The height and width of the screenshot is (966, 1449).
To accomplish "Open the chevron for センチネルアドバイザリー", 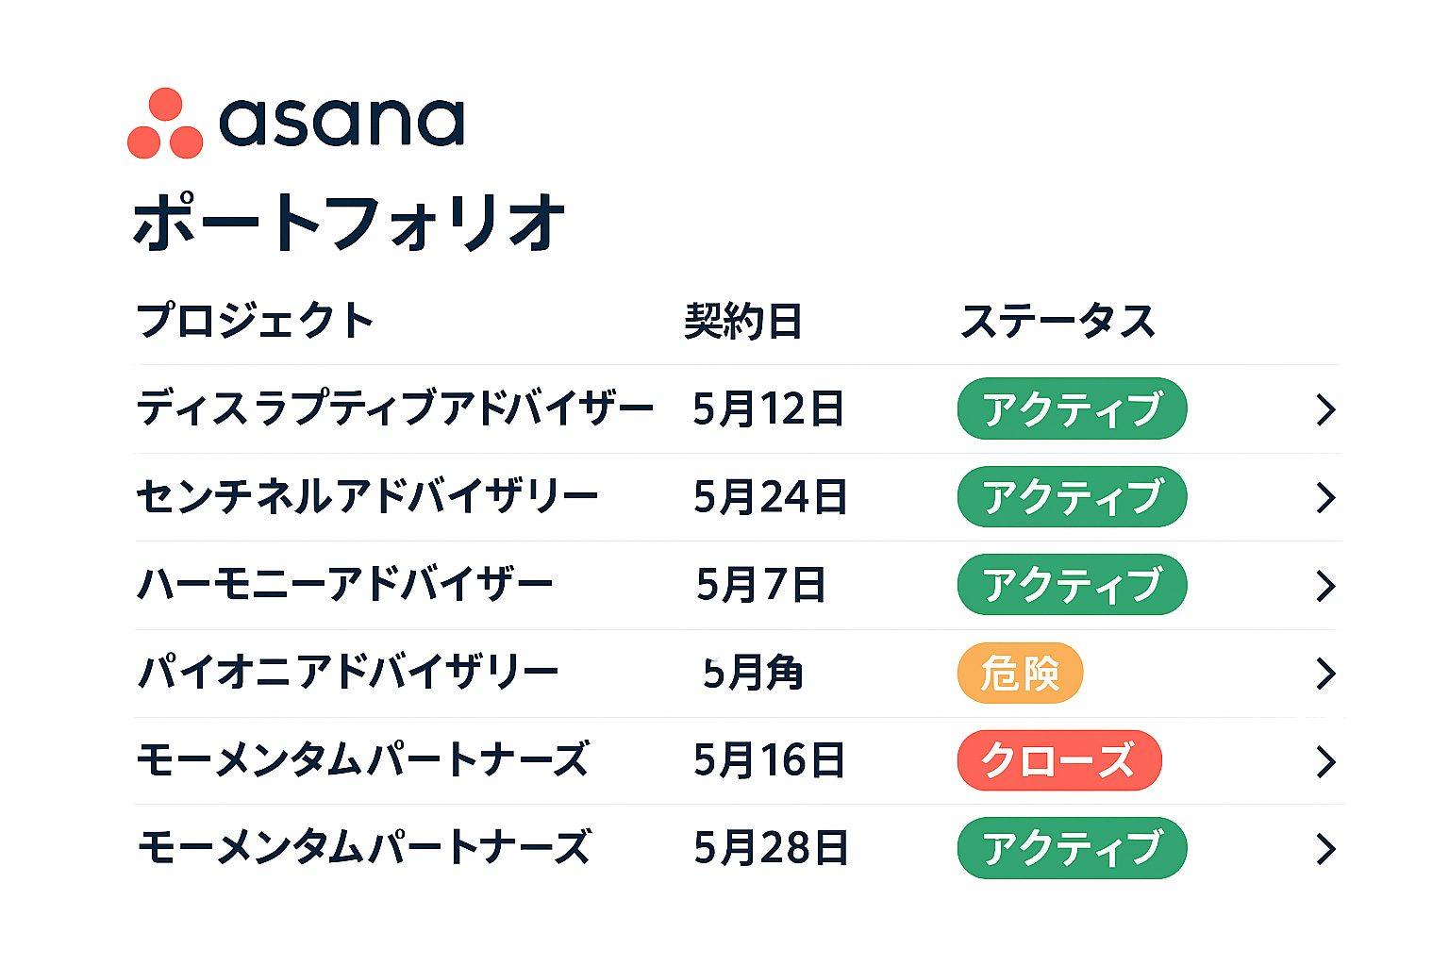I will [x=1325, y=497].
